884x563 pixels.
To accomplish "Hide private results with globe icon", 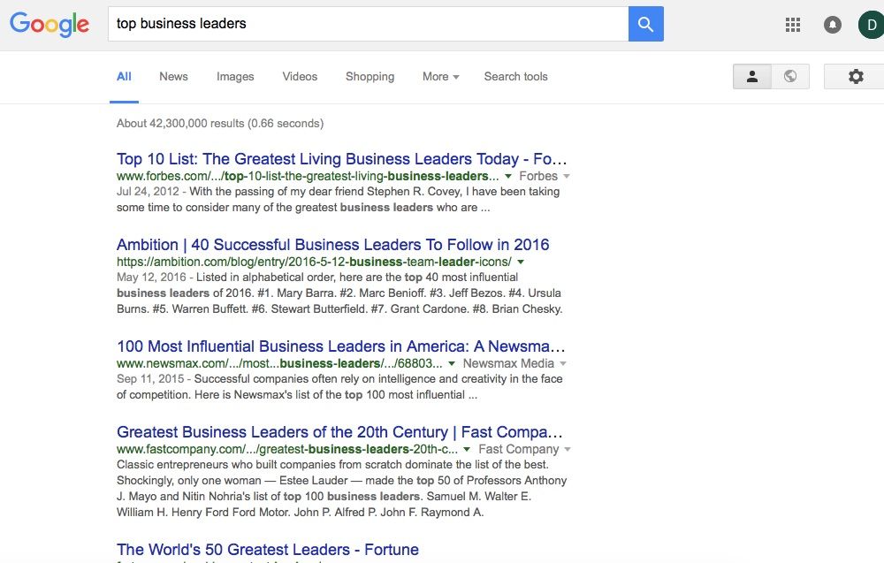I will tap(790, 77).
